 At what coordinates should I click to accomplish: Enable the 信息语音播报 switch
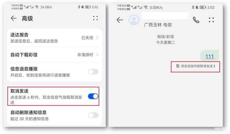(93, 72)
